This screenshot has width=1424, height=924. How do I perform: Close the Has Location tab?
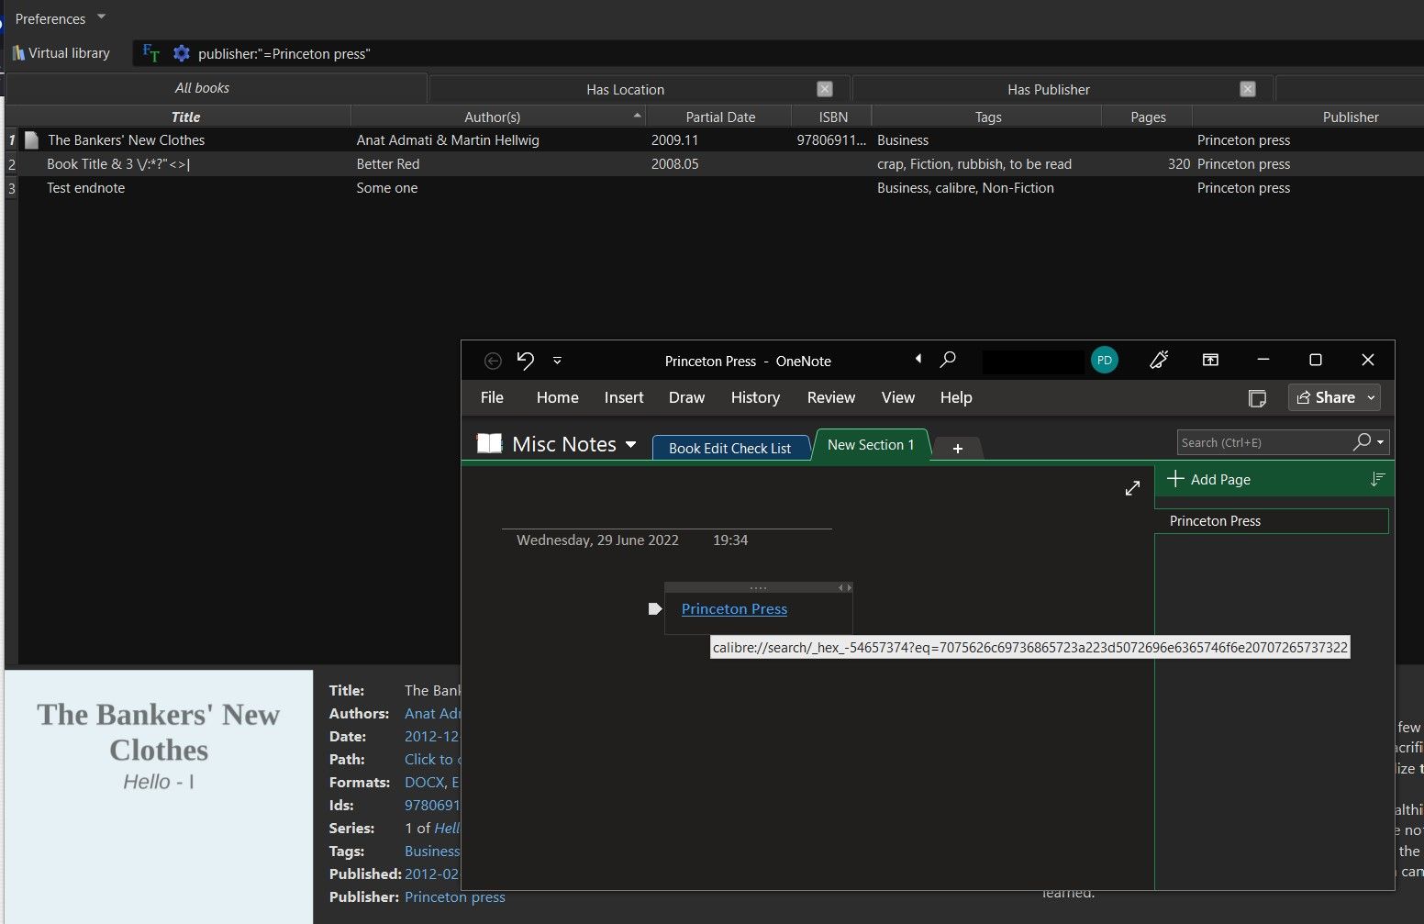pyautogui.click(x=825, y=89)
